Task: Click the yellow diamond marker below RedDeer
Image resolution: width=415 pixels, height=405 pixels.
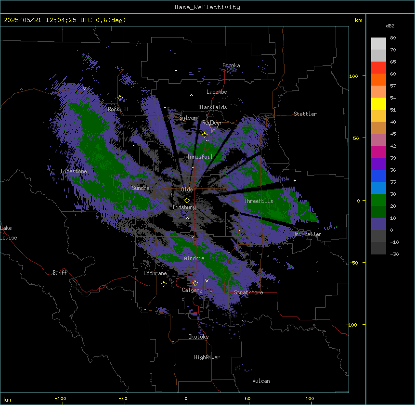Action: [205, 135]
